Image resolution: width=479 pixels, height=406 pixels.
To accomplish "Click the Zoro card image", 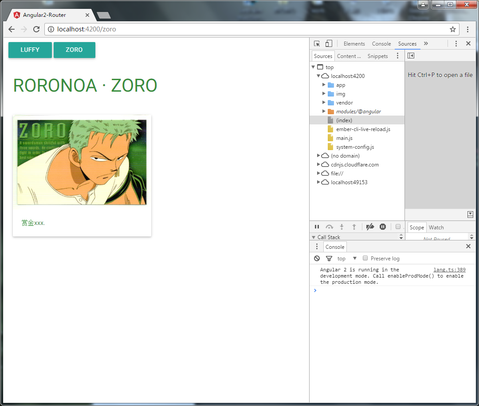I will pos(82,162).
